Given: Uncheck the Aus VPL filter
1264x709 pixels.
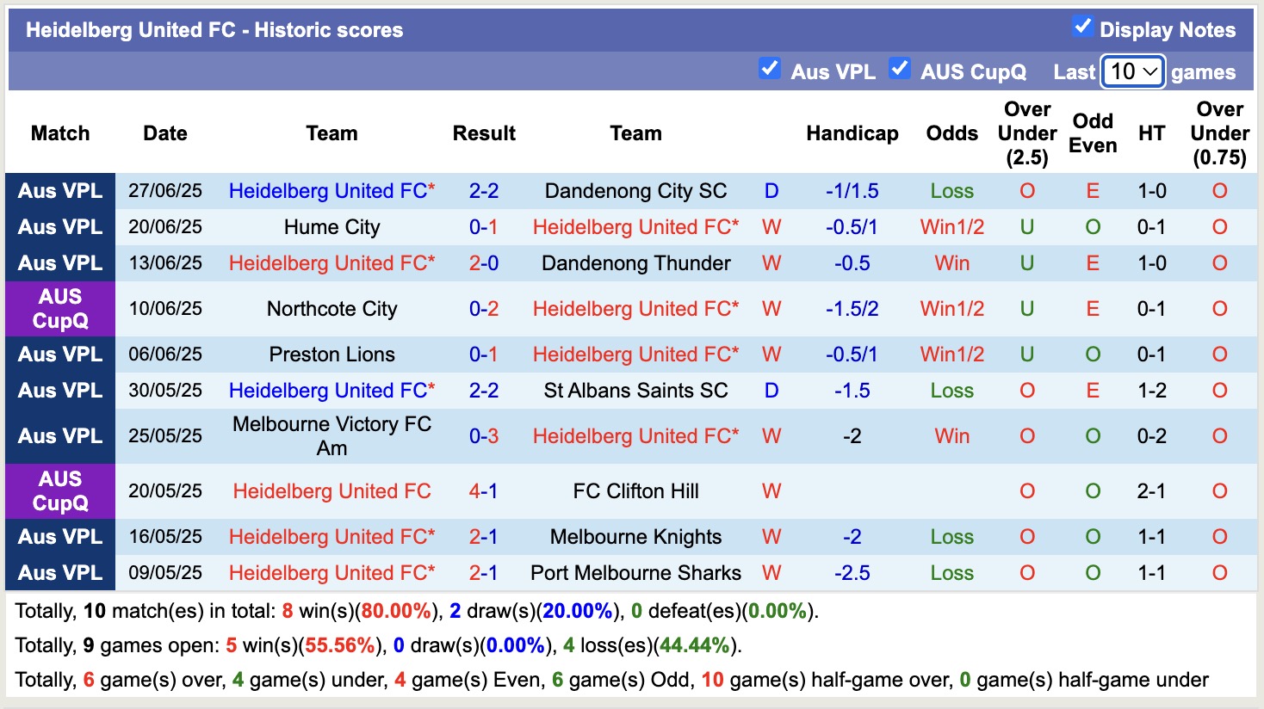Looking at the screenshot, I should [x=769, y=67].
